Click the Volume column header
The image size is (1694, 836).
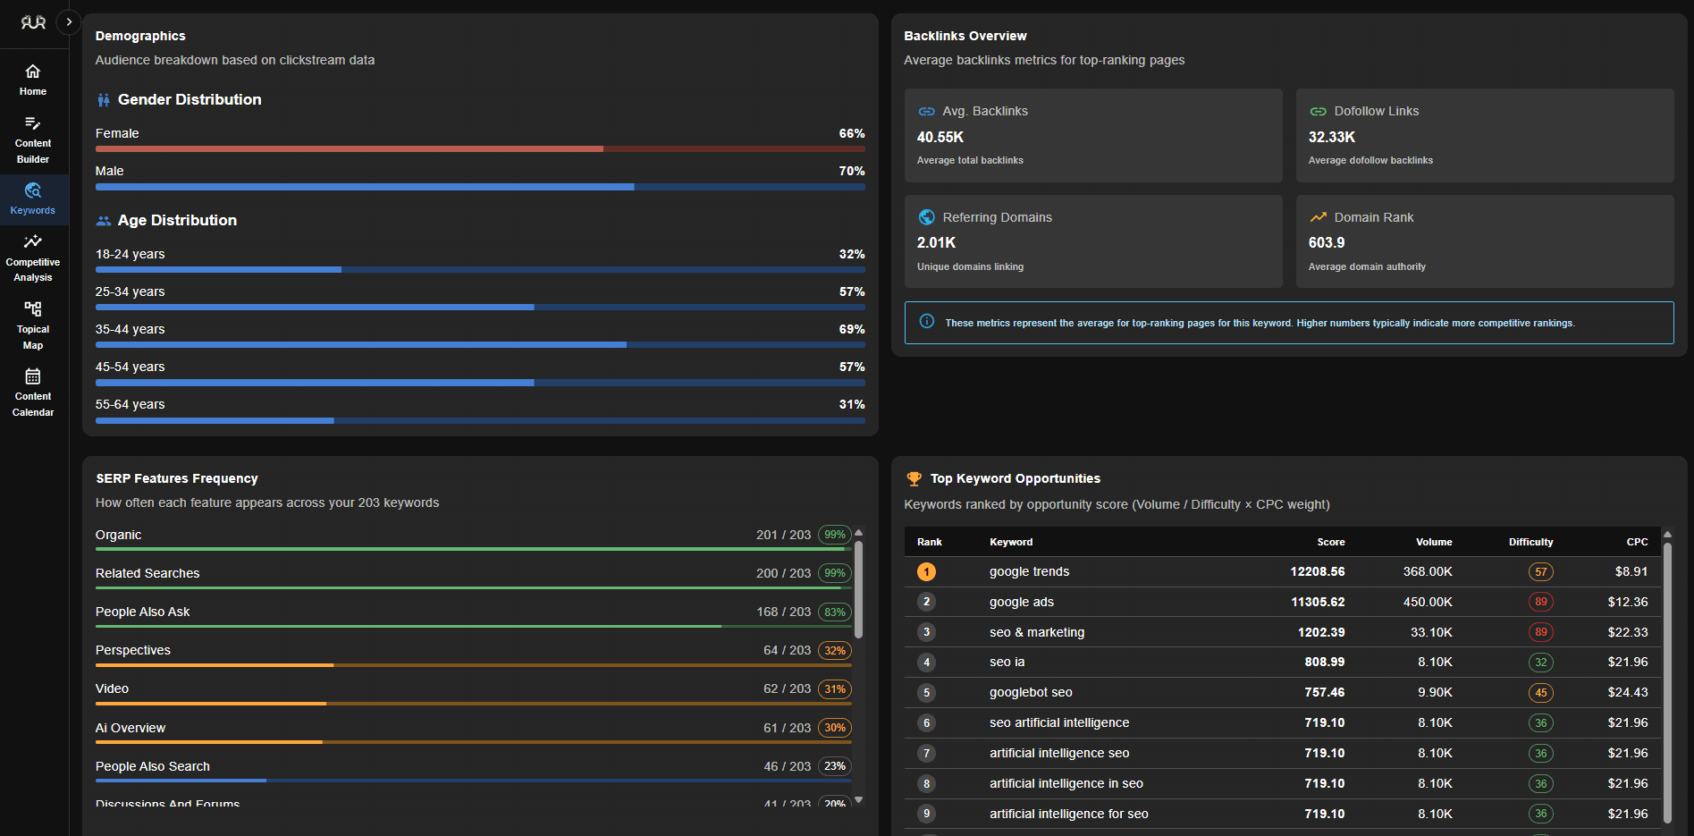pos(1433,542)
